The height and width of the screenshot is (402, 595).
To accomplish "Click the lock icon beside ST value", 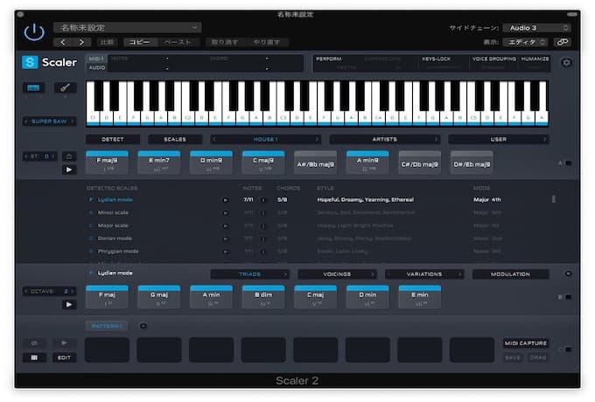I will point(69,156).
